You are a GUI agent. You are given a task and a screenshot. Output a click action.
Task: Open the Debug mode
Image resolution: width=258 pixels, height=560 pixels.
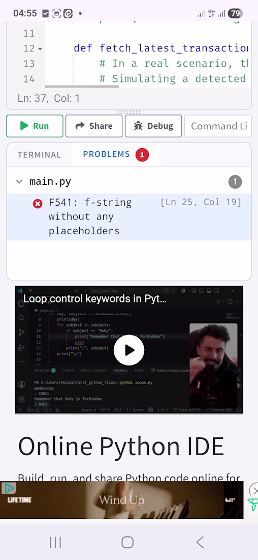(153, 126)
